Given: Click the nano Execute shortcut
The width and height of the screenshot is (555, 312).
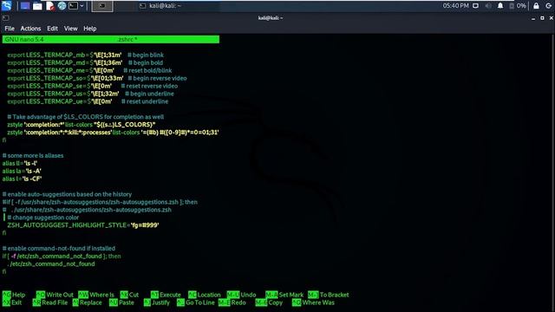Looking at the screenshot, I should pyautogui.click(x=166, y=295).
